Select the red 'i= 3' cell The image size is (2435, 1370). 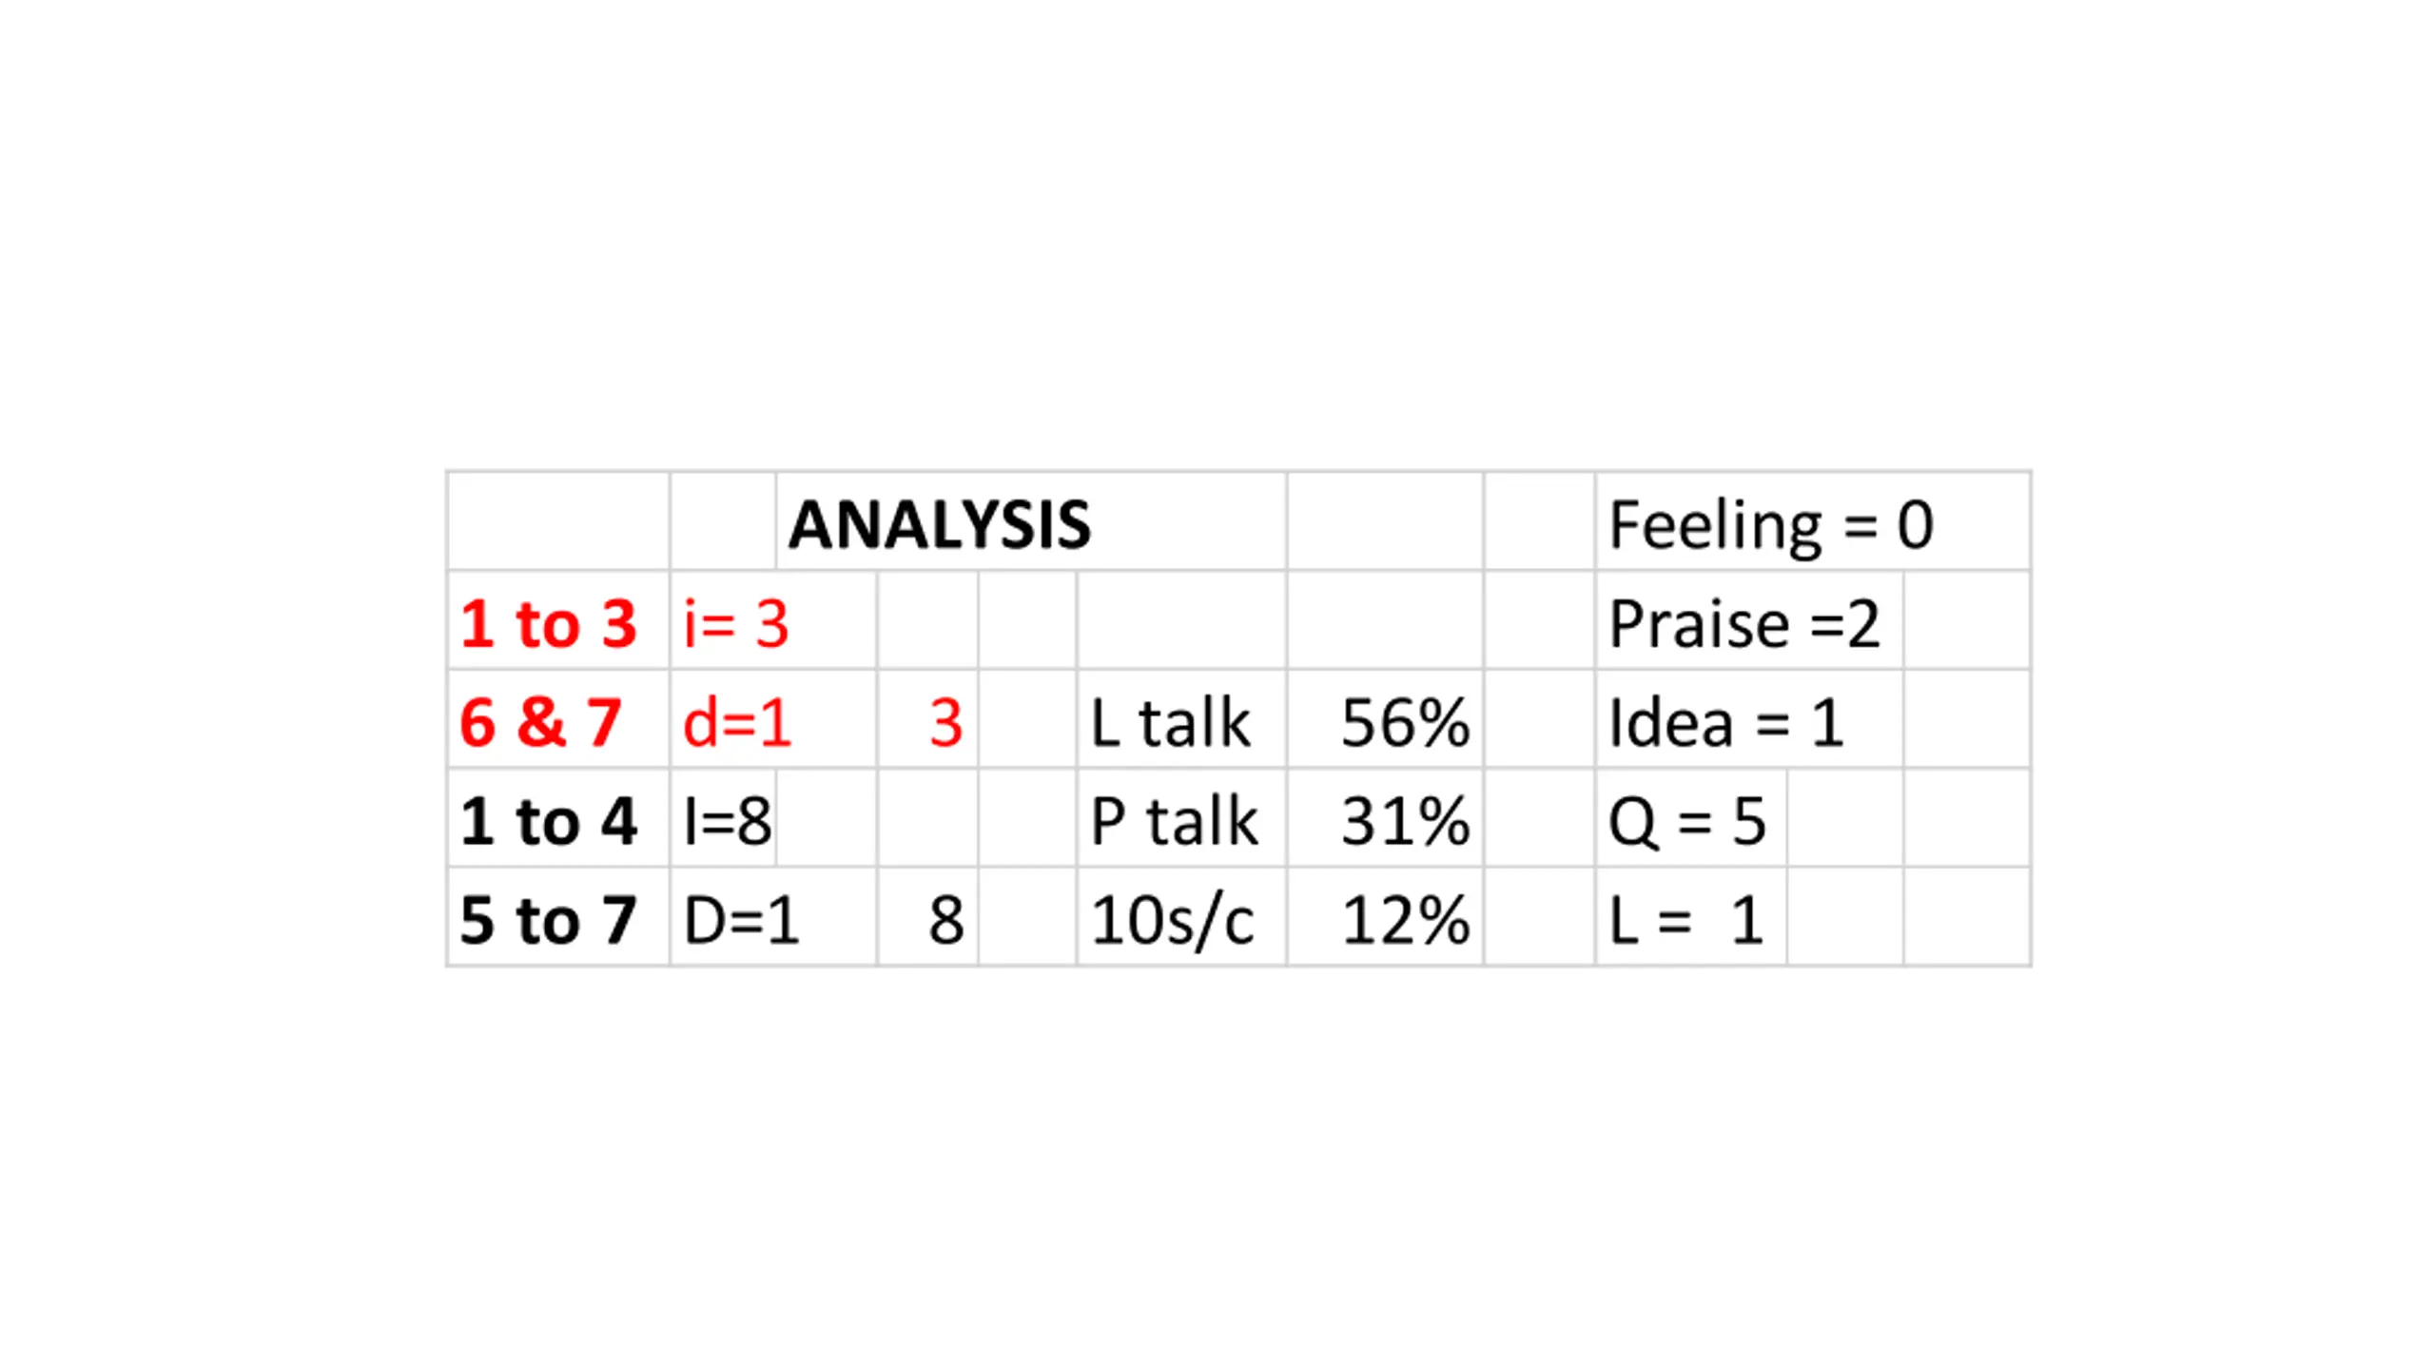(773, 621)
